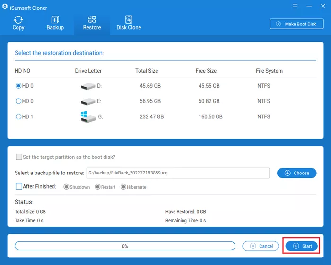Select the Restore icon tab
Image resolution: width=331 pixels, height=265 pixels.
tap(92, 20)
